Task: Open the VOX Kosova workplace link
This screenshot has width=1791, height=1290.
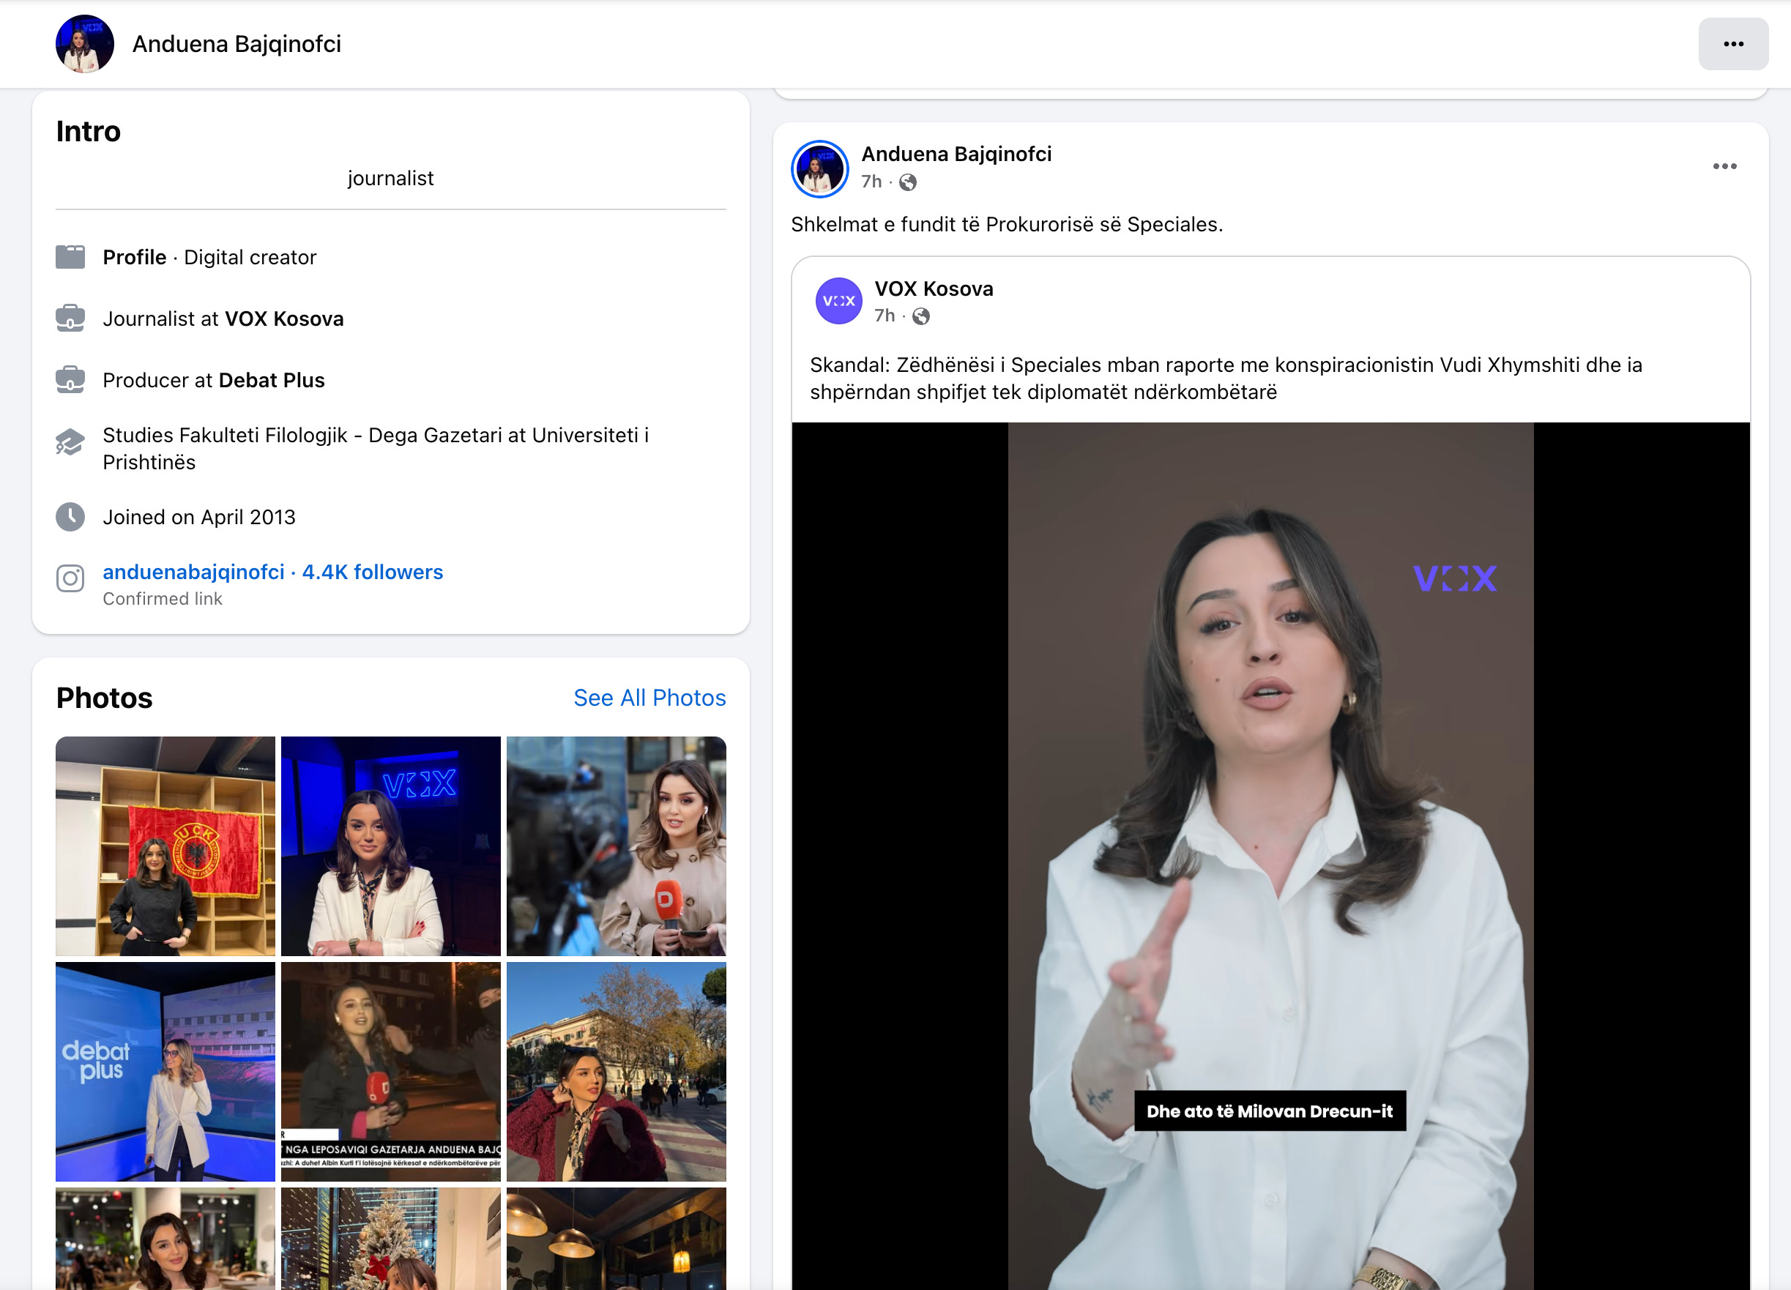Action: [x=284, y=319]
